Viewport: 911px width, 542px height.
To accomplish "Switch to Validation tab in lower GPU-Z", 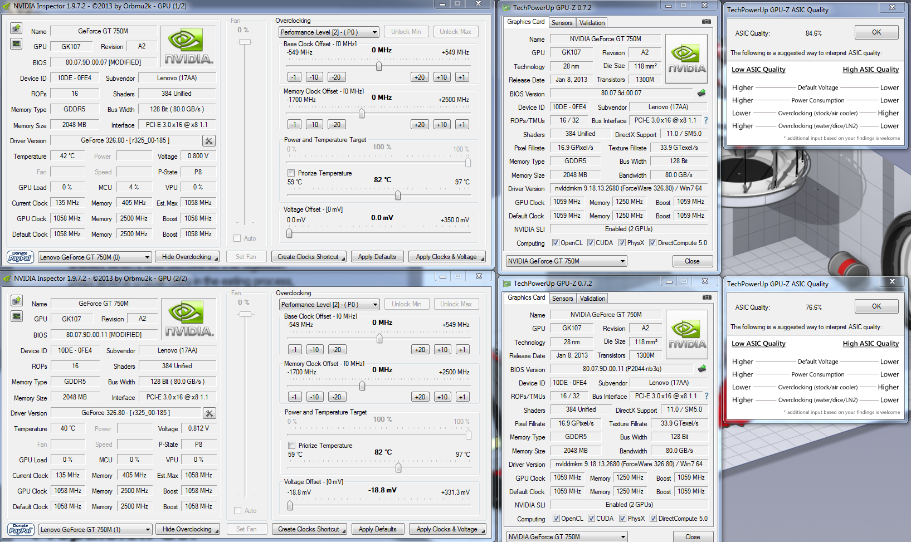I will click(x=592, y=299).
